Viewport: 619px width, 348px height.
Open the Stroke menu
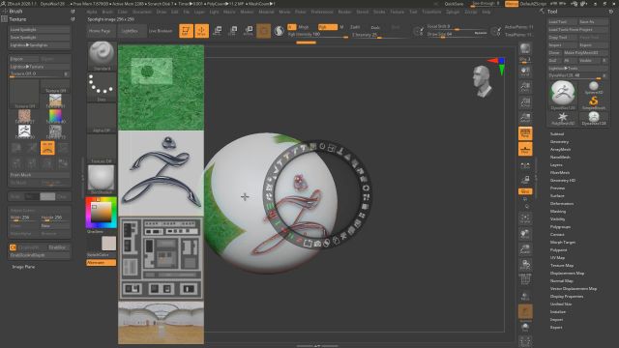click(x=379, y=12)
